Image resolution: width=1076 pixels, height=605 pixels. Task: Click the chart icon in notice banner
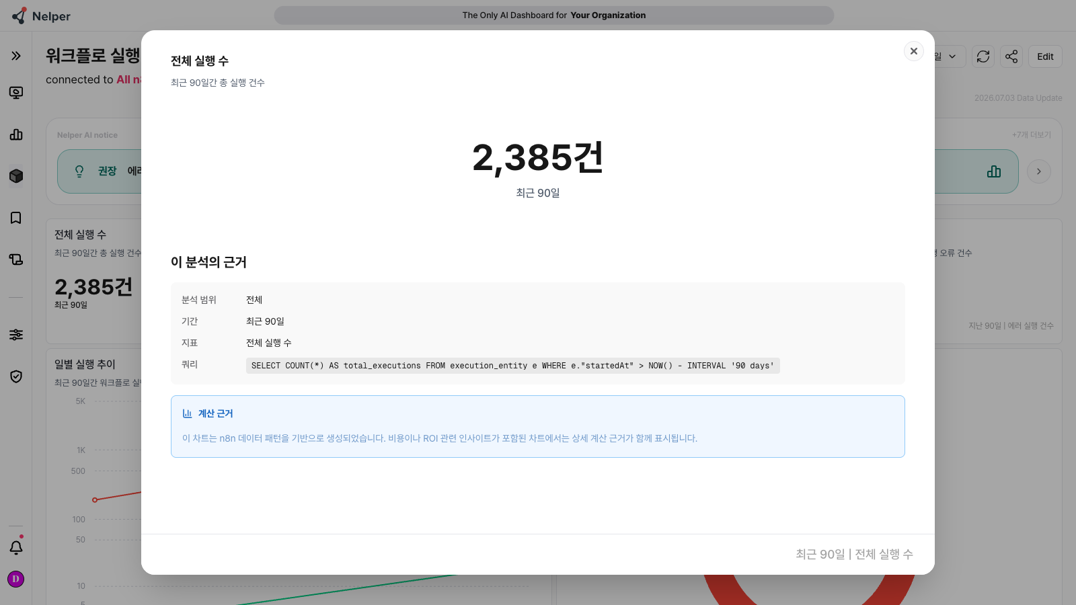pyautogui.click(x=994, y=171)
